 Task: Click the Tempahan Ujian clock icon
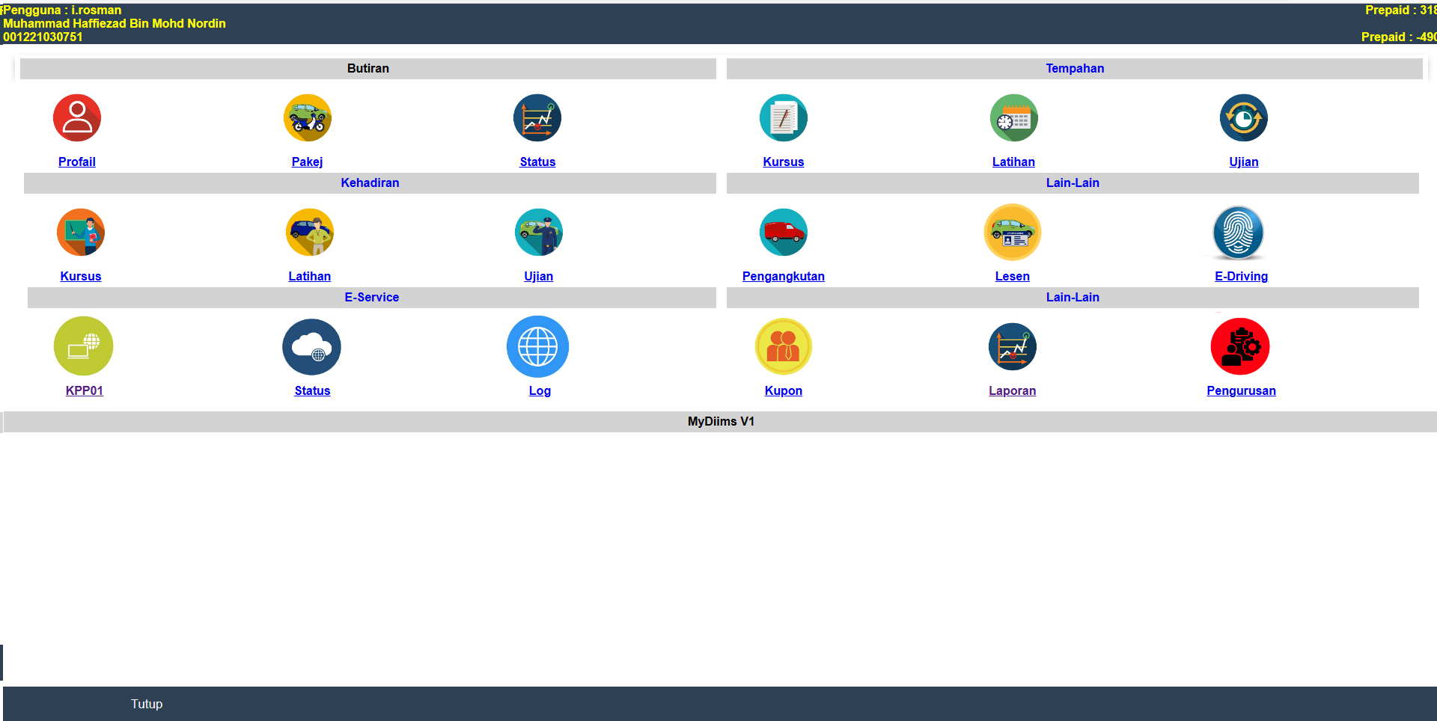[x=1243, y=118]
